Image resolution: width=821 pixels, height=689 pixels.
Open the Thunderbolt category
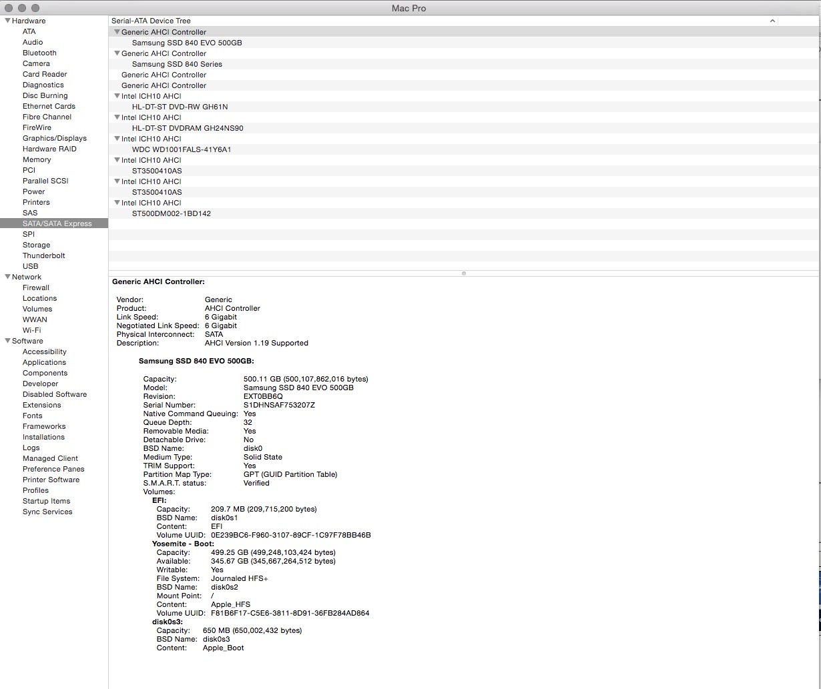(44, 255)
